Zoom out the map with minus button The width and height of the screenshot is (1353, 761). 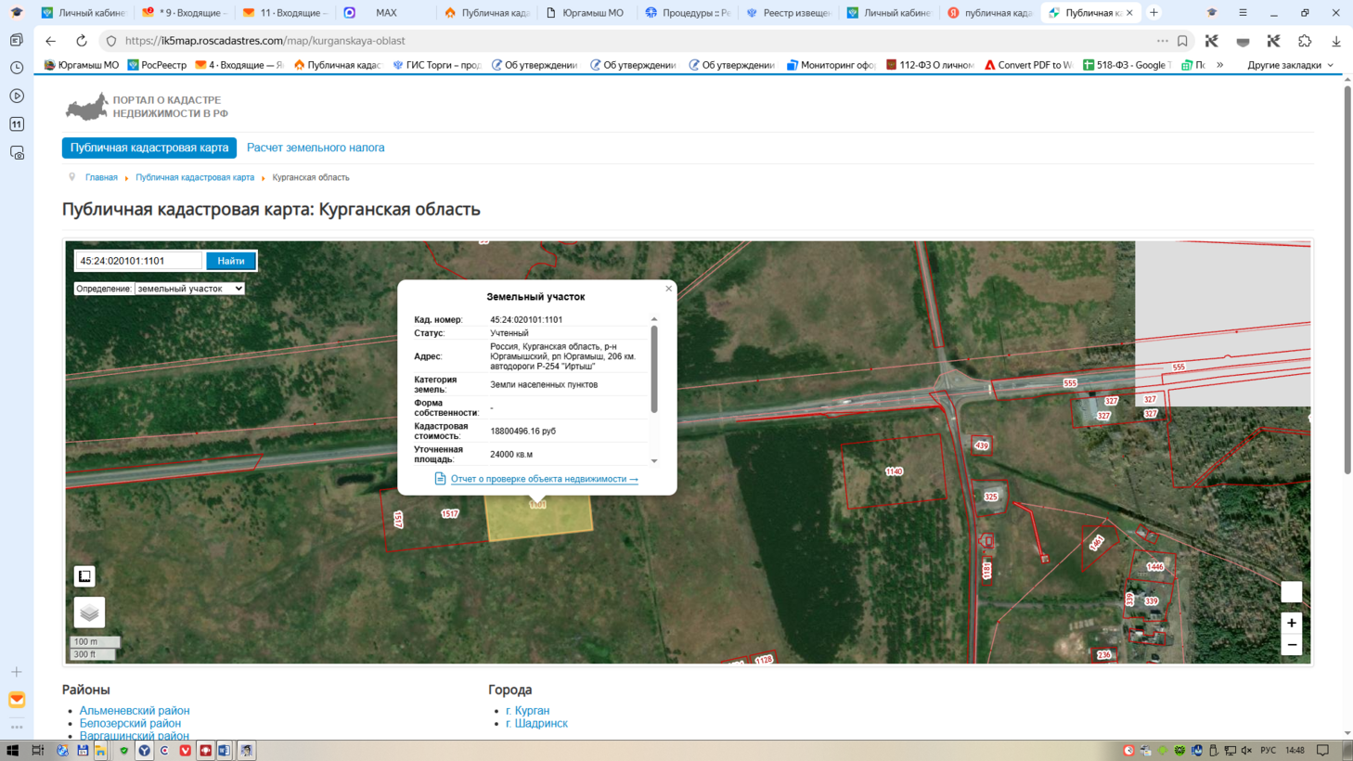[x=1291, y=645]
